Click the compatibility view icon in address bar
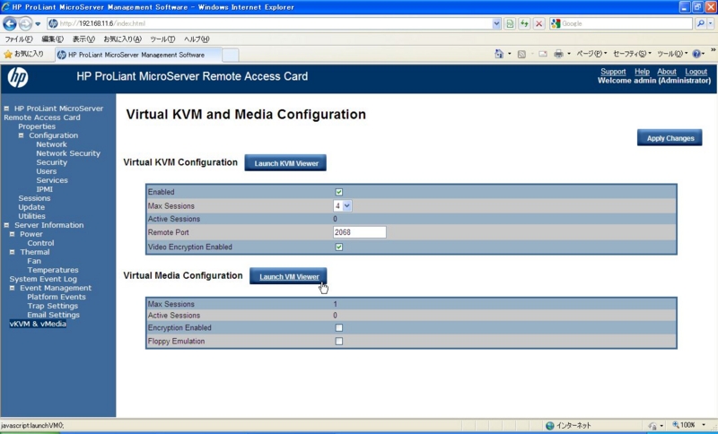Viewport: 718px width, 434px height. 510,24
